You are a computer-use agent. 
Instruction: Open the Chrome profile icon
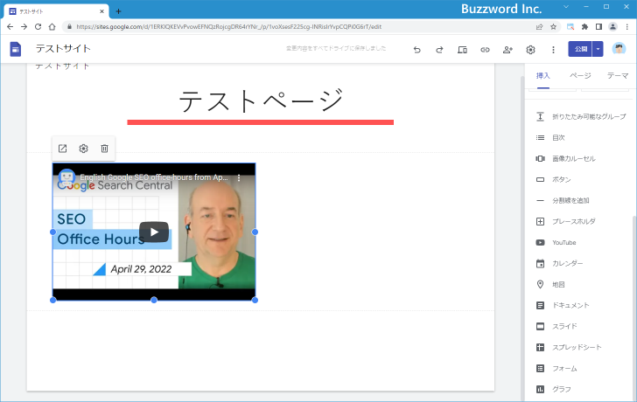612,27
